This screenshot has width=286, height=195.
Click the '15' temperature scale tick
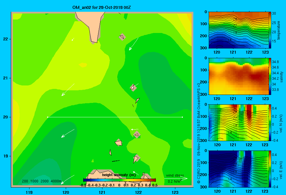click(x=274, y=41)
